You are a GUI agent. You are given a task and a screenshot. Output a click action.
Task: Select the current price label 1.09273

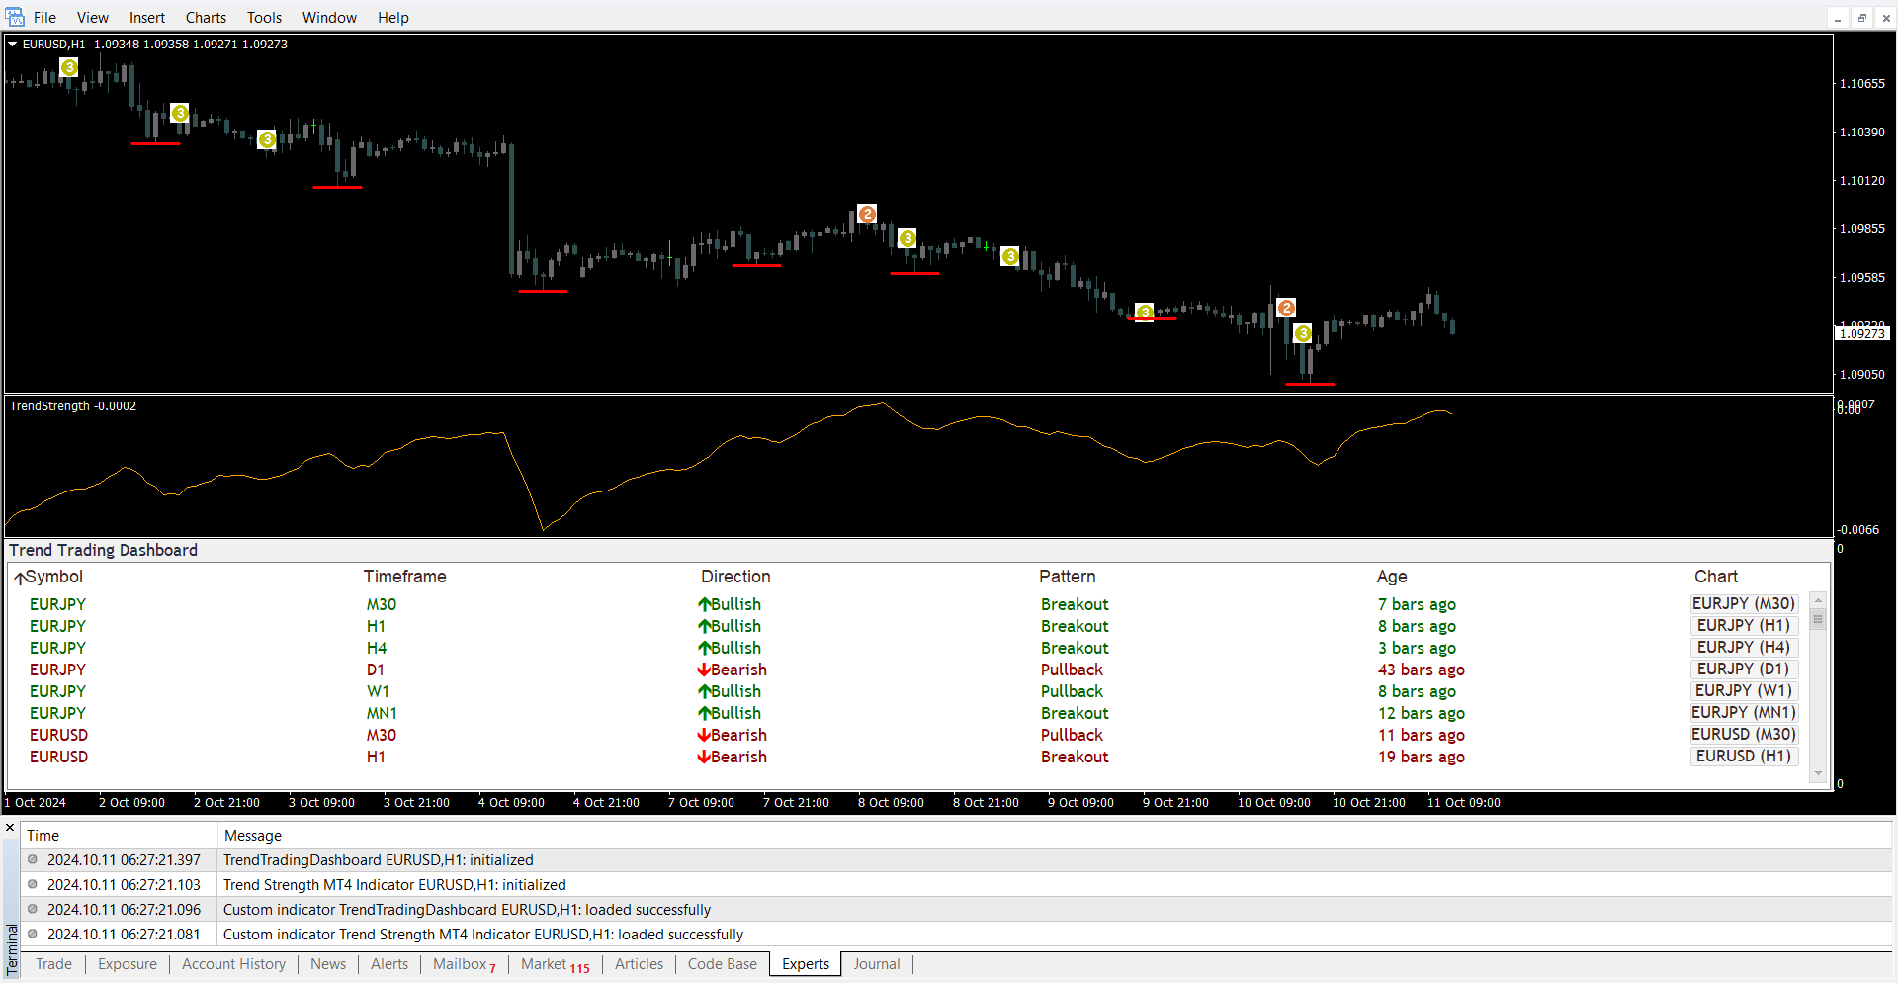pos(1862,334)
